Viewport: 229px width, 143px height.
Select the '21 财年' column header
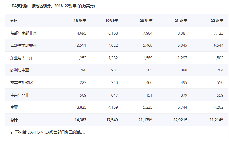tap(181, 21)
